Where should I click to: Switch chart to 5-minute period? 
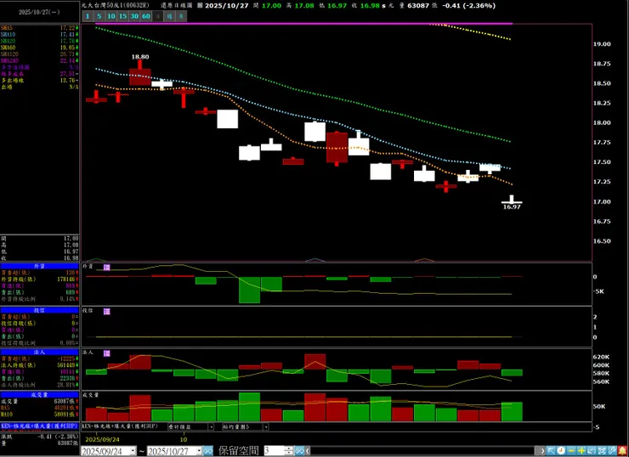pyautogui.click(x=99, y=16)
